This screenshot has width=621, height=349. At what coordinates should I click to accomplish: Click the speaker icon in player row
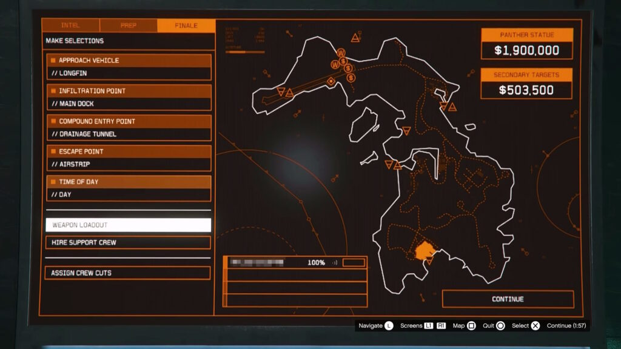[x=335, y=263]
